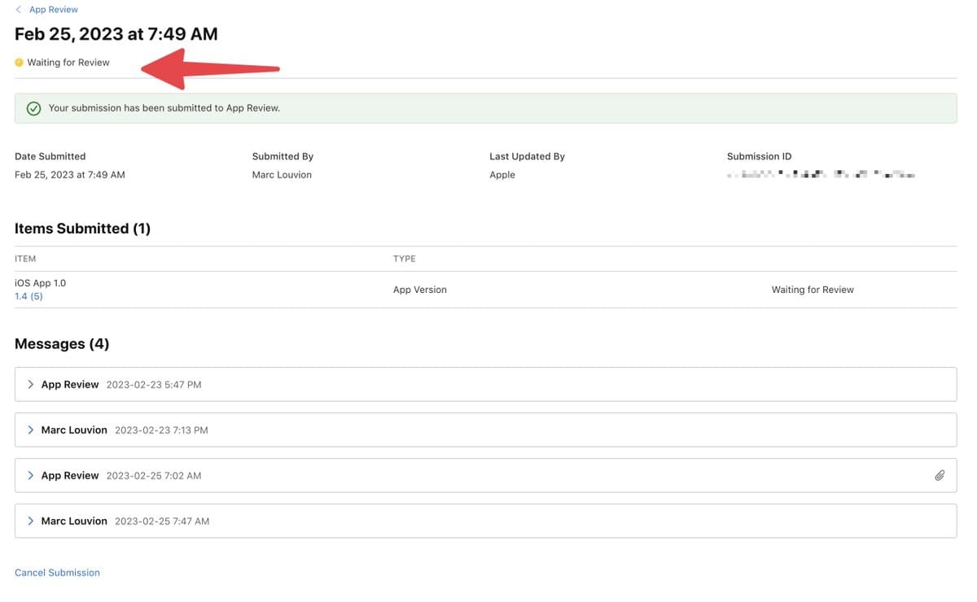The height and width of the screenshot is (602, 977).
Task: Click the Date Submitted value
Action: click(70, 175)
